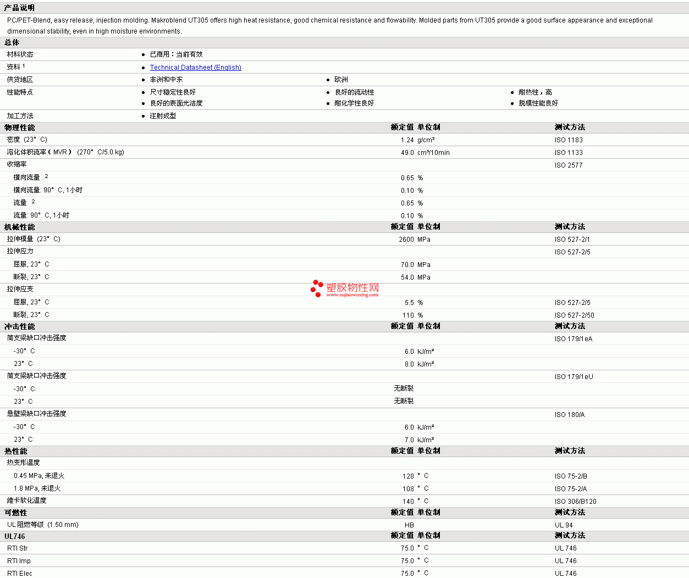Select the 材料状态 row label
Screen dimensions: 689x578
20,54
